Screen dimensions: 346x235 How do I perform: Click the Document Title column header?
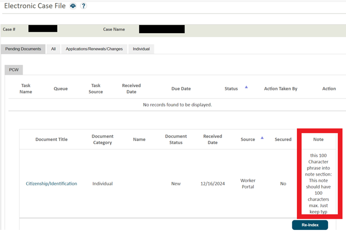(52, 140)
